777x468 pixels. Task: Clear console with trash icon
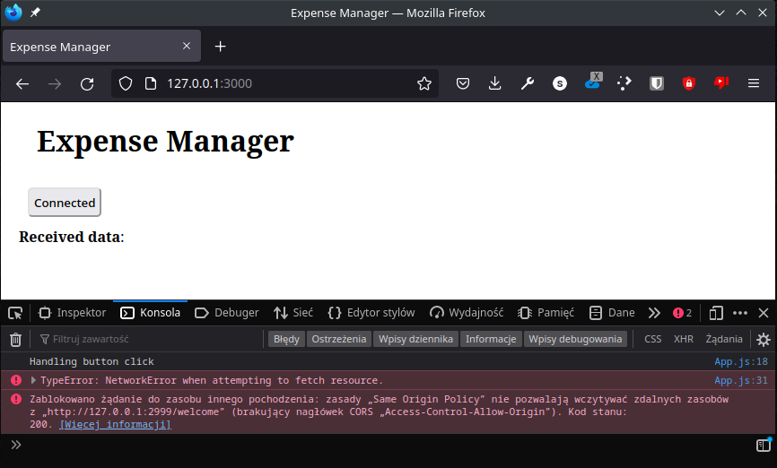16,339
